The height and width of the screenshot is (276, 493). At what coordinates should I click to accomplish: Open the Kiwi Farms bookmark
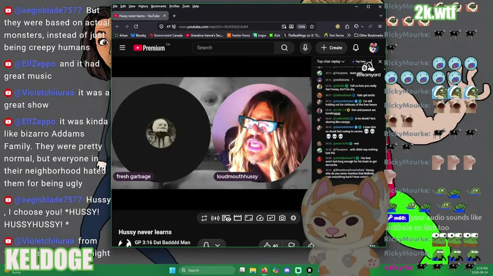coord(334,35)
